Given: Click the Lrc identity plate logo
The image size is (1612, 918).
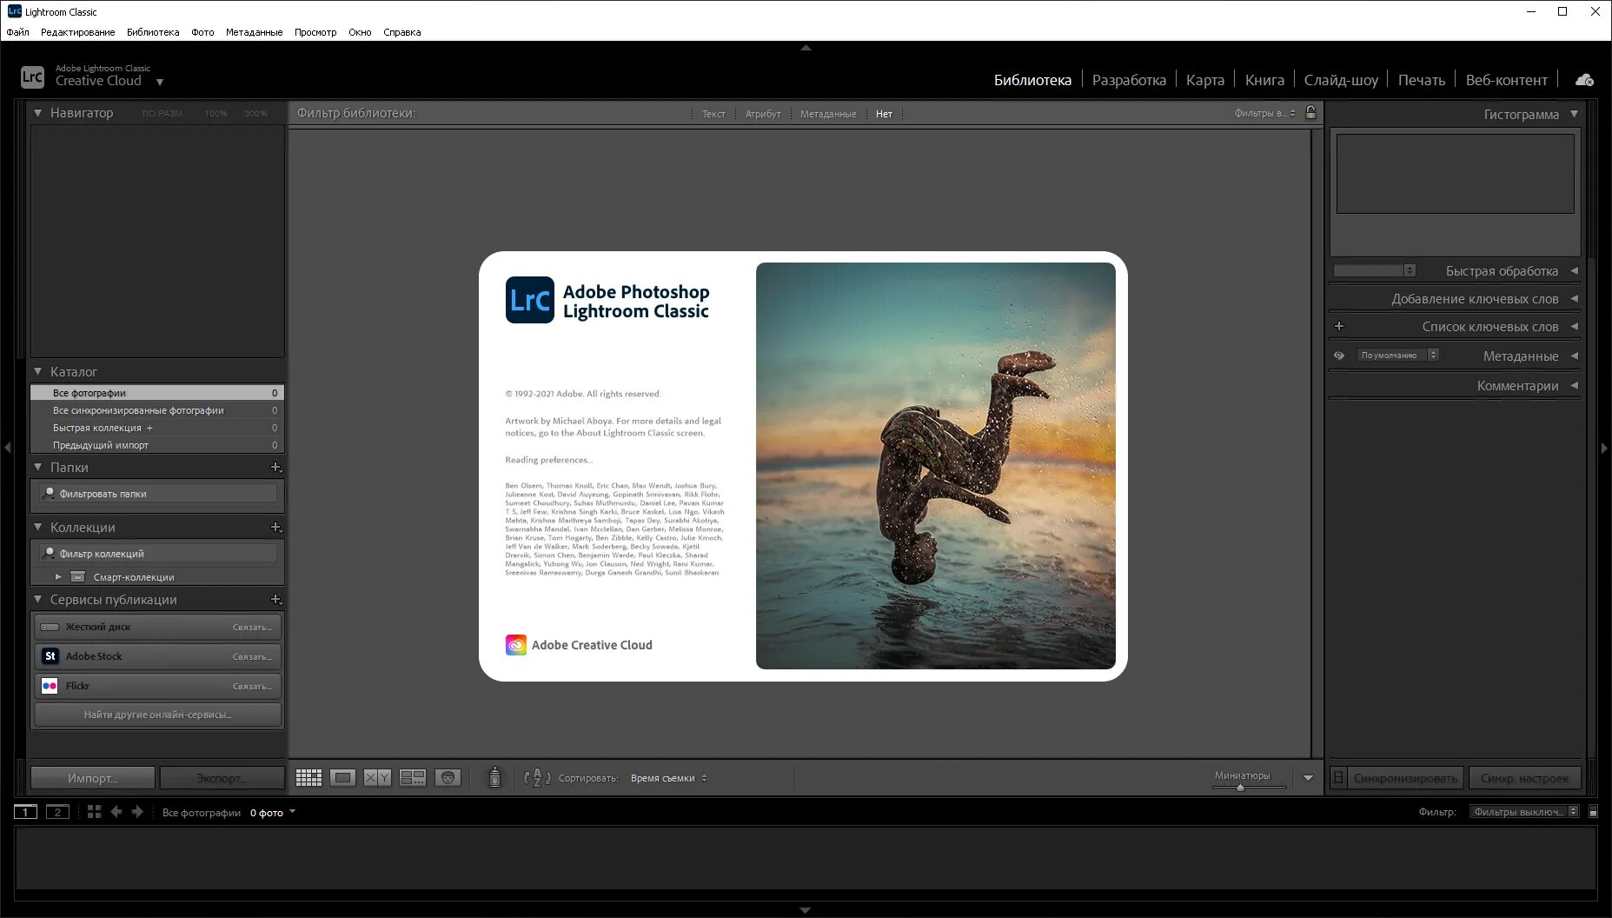Looking at the screenshot, I should pyautogui.click(x=32, y=77).
